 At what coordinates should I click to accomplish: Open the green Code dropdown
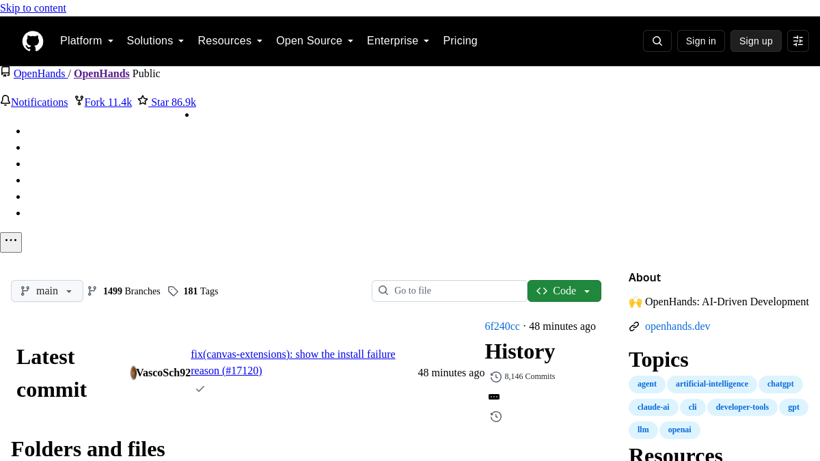pos(564,291)
